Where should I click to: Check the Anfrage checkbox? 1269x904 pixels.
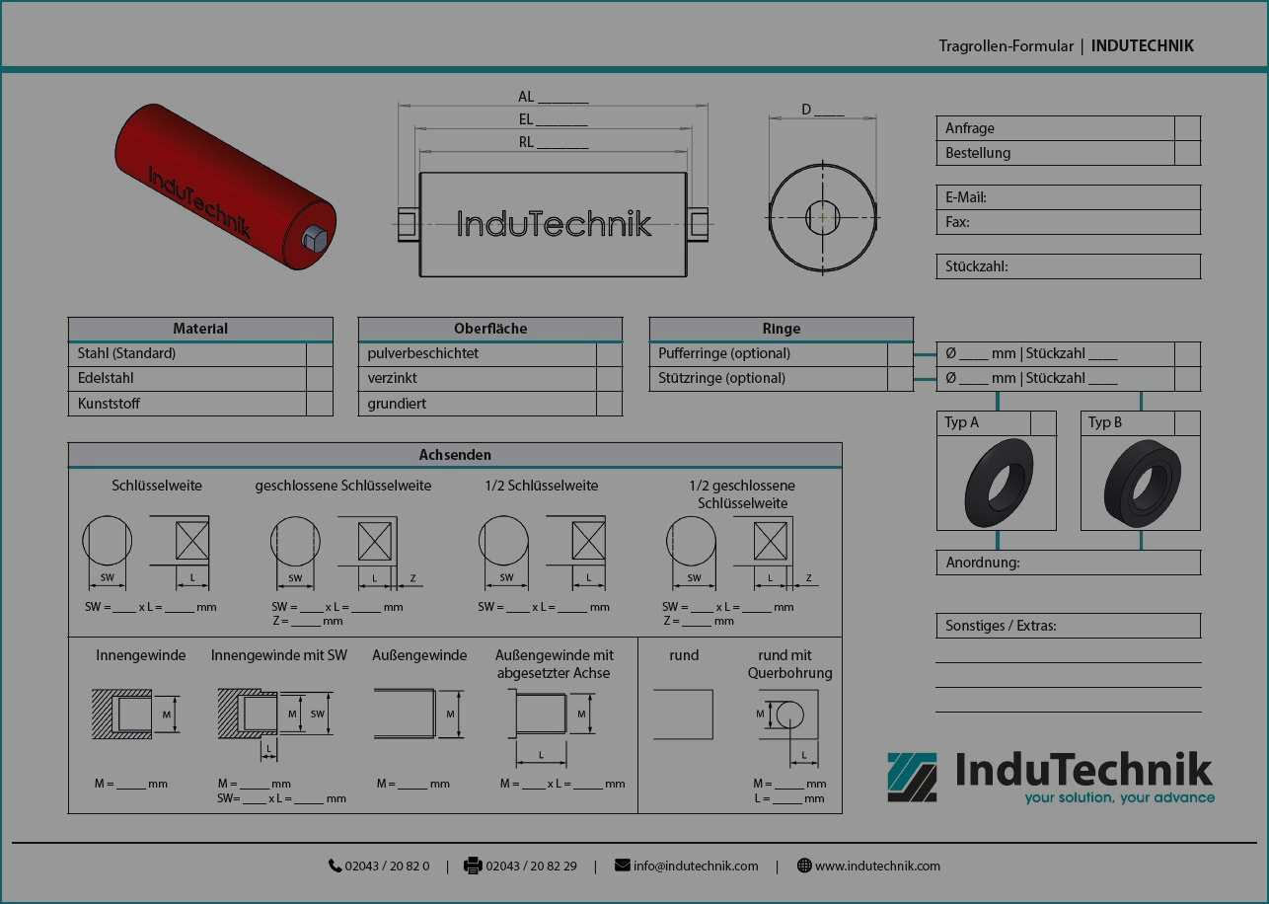[x=1187, y=128]
